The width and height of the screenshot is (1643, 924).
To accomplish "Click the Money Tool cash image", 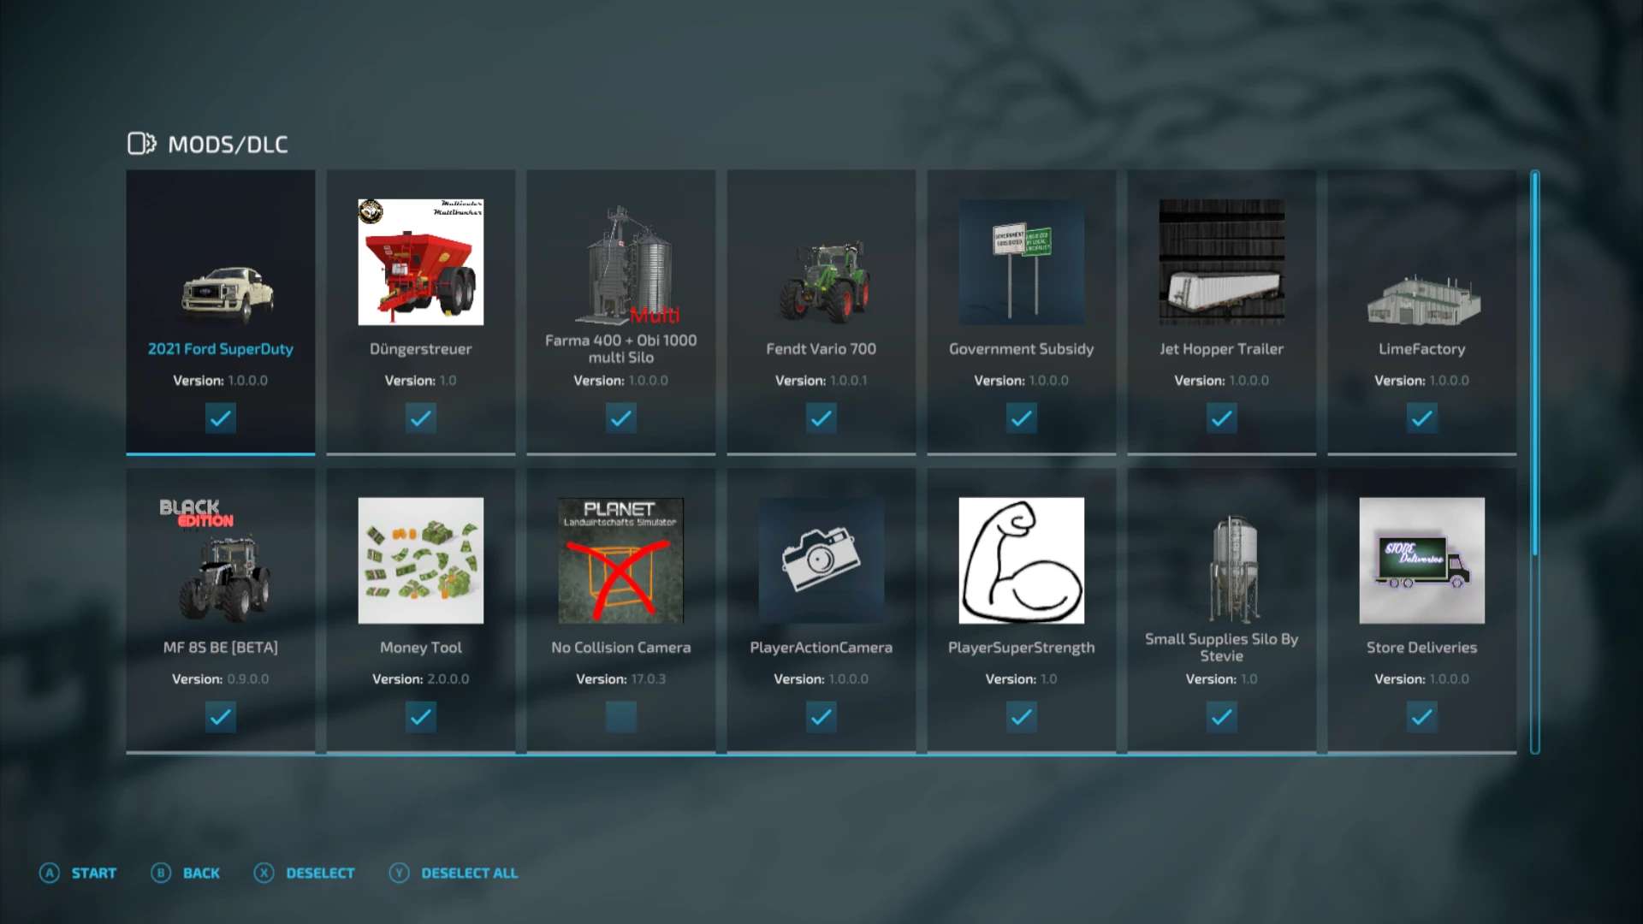I will 420,560.
